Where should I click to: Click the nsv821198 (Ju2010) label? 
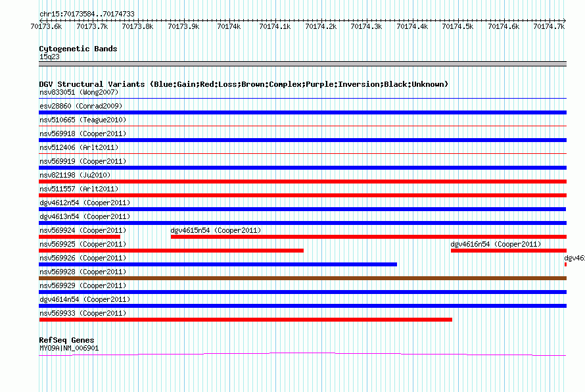coord(75,175)
